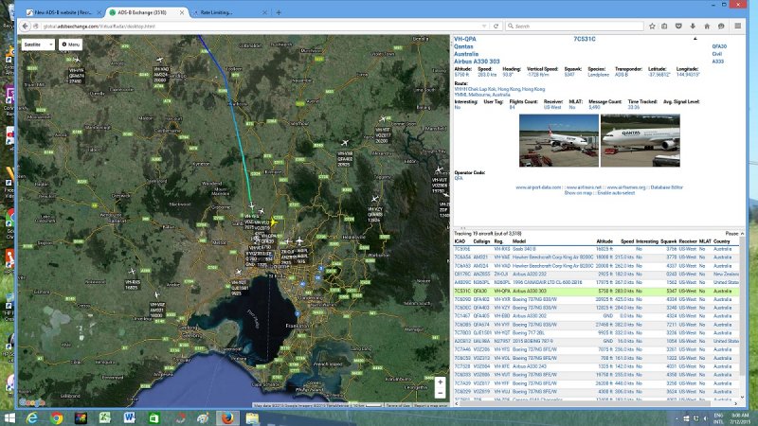Select the VOZ819 row in list

pos(596,392)
